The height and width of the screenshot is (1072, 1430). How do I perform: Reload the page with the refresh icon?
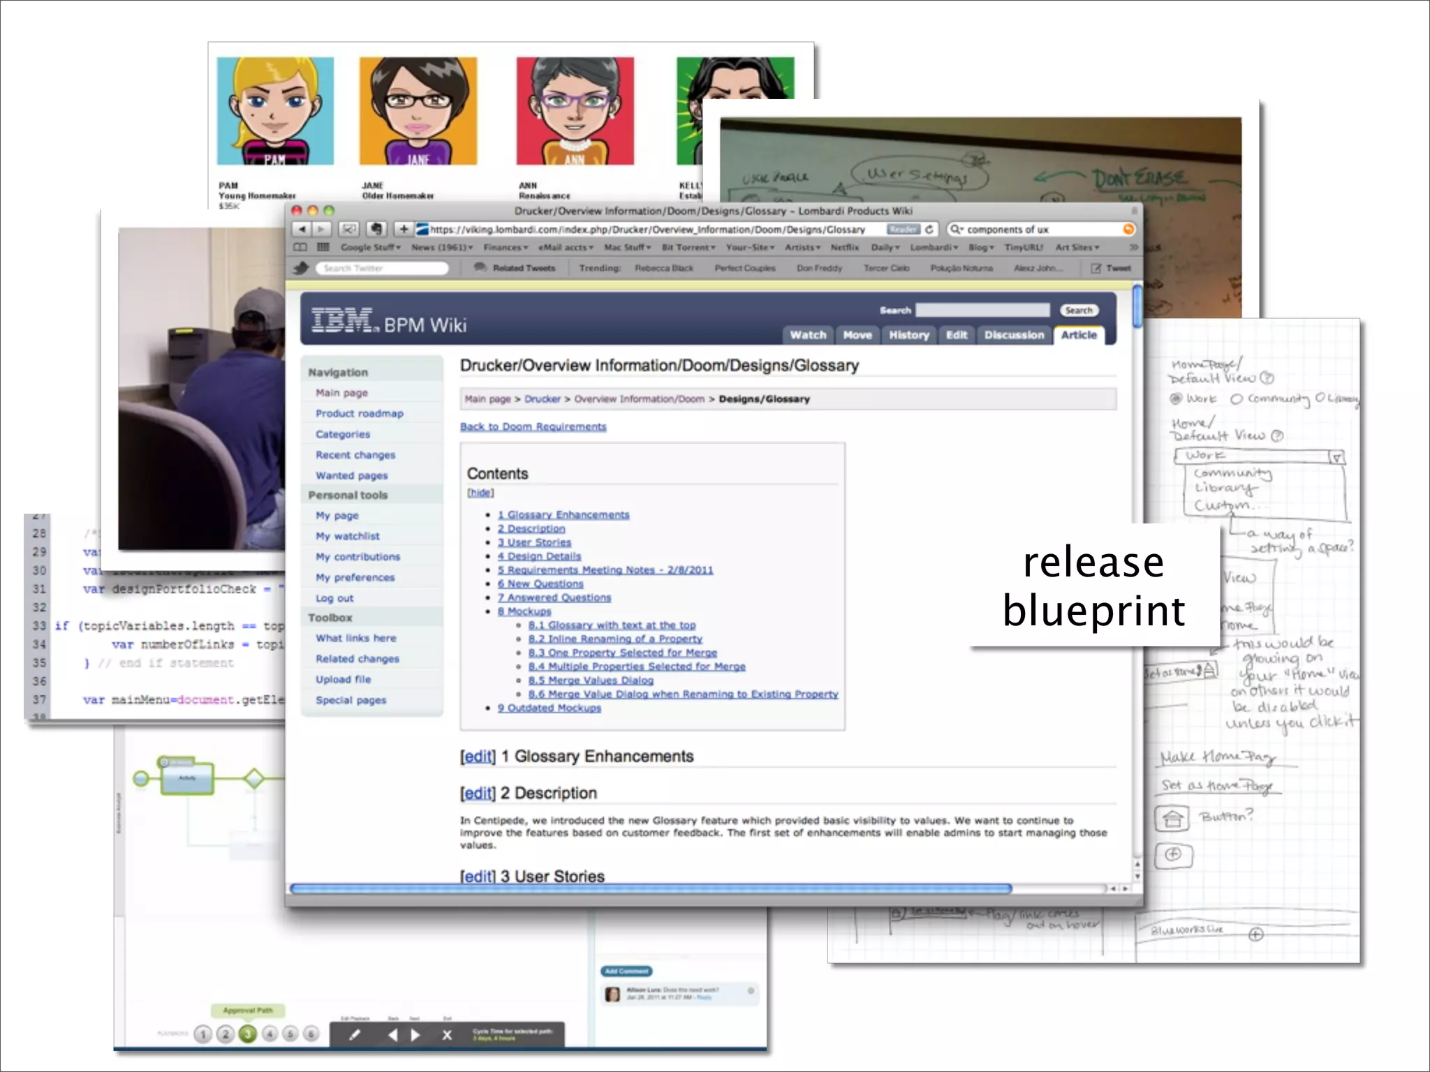pyautogui.click(x=929, y=229)
